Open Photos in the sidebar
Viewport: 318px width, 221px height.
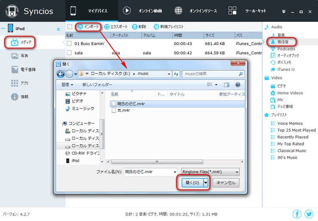[x=20, y=56]
